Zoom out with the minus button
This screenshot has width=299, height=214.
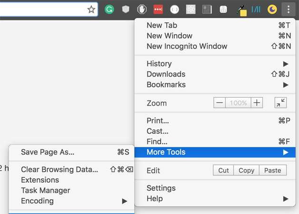pyautogui.click(x=220, y=103)
